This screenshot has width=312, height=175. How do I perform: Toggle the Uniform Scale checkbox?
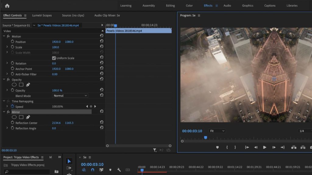54,58
